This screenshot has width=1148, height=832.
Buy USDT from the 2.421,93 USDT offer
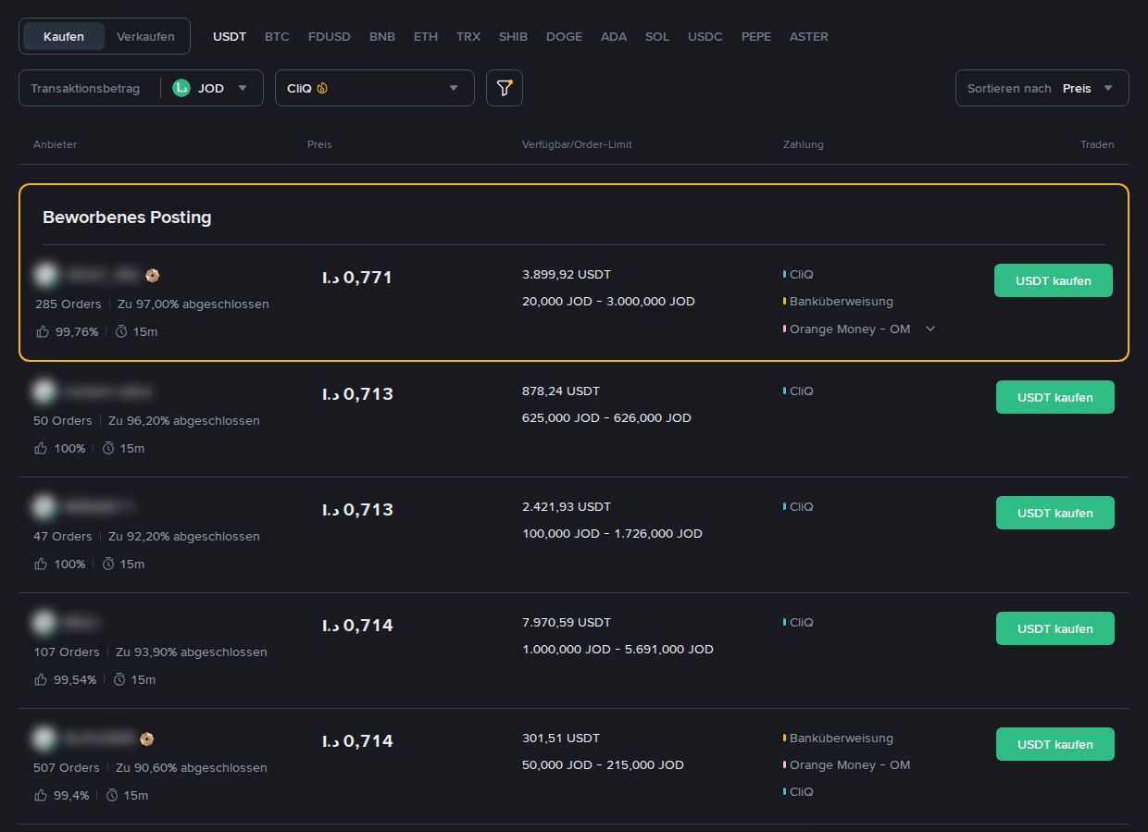[x=1055, y=513]
